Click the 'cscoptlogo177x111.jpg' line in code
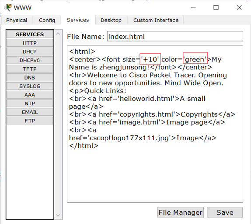The width and height of the screenshot is (251, 224). (143, 138)
